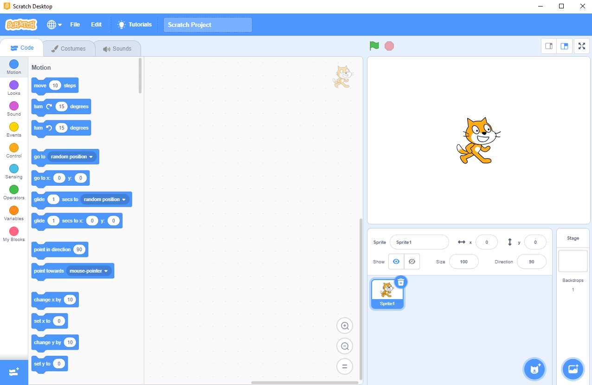This screenshot has height=385, width=592.
Task: Click the set x to 0 block
Action: [50, 321]
